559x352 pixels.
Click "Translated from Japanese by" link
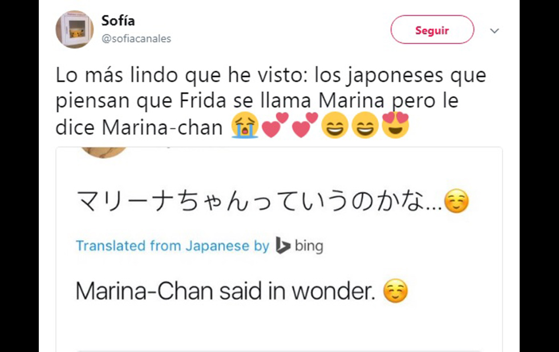point(172,246)
